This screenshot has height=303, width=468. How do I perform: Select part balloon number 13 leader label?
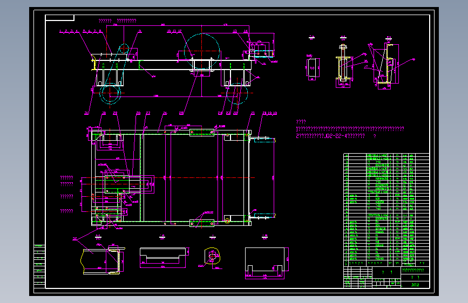click(235, 31)
